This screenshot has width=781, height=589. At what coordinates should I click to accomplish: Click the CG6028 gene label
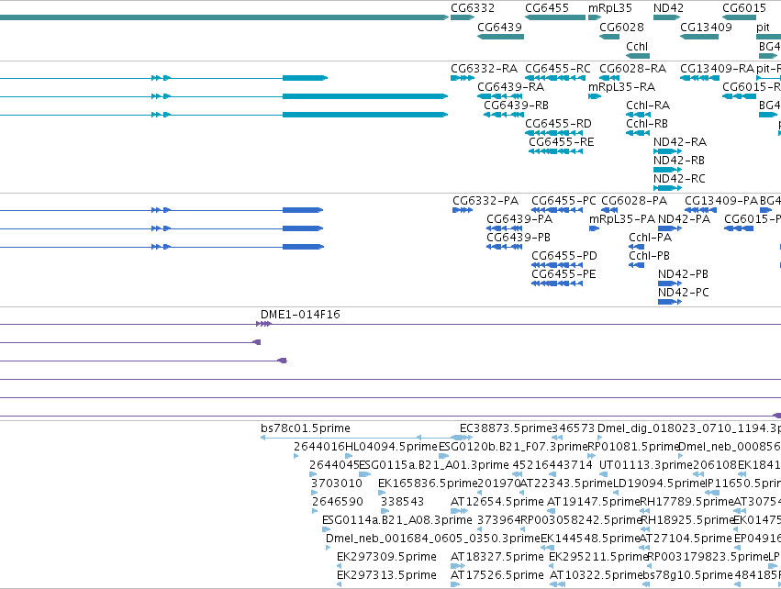pyautogui.click(x=621, y=27)
